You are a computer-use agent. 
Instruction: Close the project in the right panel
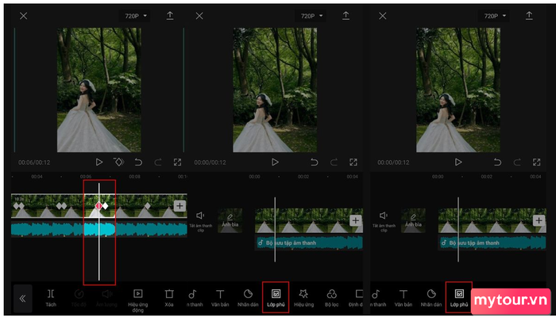pyautogui.click(x=382, y=16)
